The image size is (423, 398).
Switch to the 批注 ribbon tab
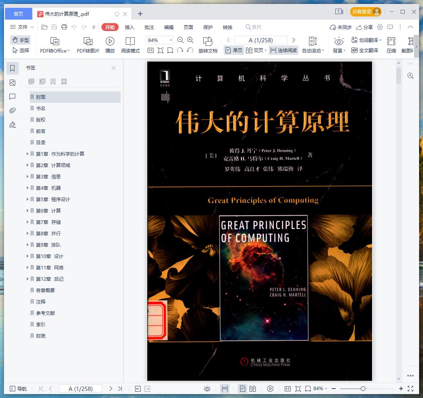(149, 27)
